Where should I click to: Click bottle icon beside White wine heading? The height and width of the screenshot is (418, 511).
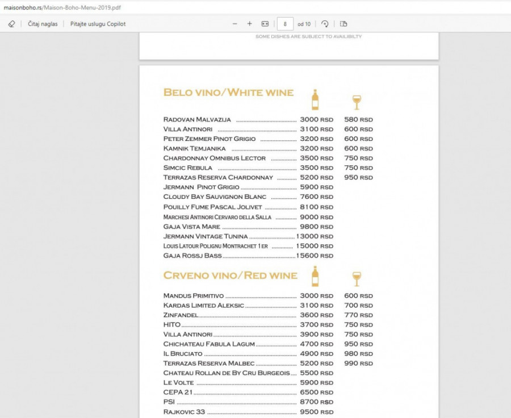click(x=315, y=99)
